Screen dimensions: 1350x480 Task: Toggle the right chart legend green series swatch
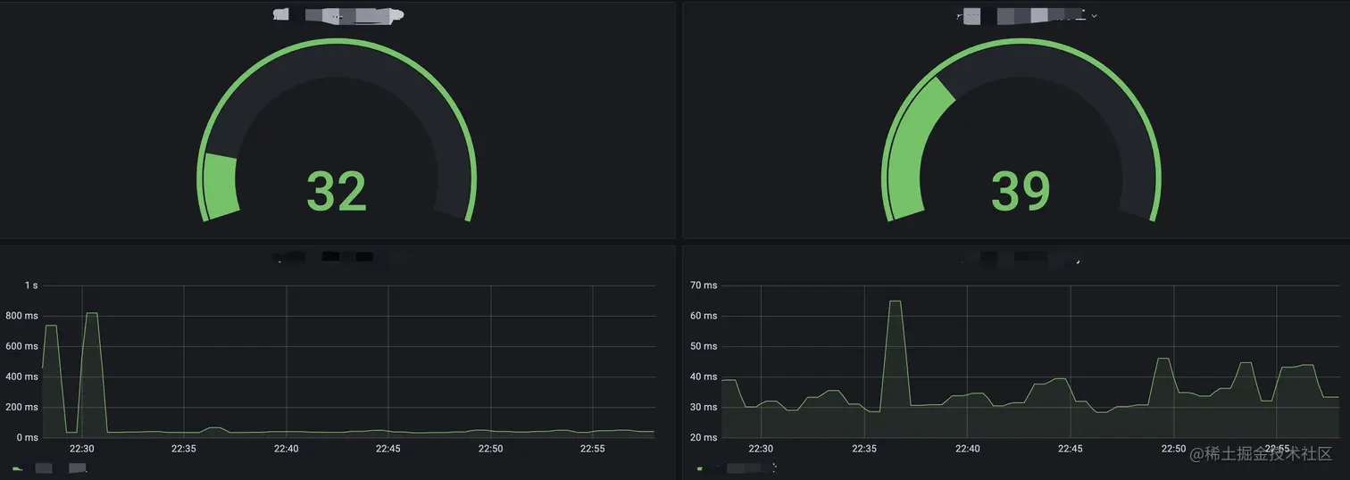click(701, 468)
